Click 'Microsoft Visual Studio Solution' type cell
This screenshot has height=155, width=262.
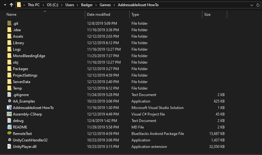pyautogui.click(x=157, y=108)
